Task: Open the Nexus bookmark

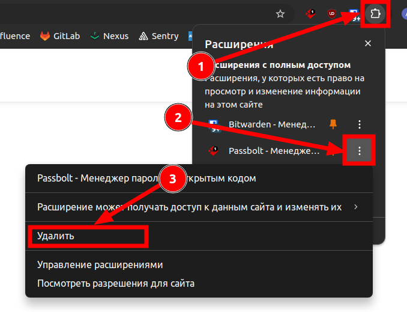Action: tap(109, 36)
